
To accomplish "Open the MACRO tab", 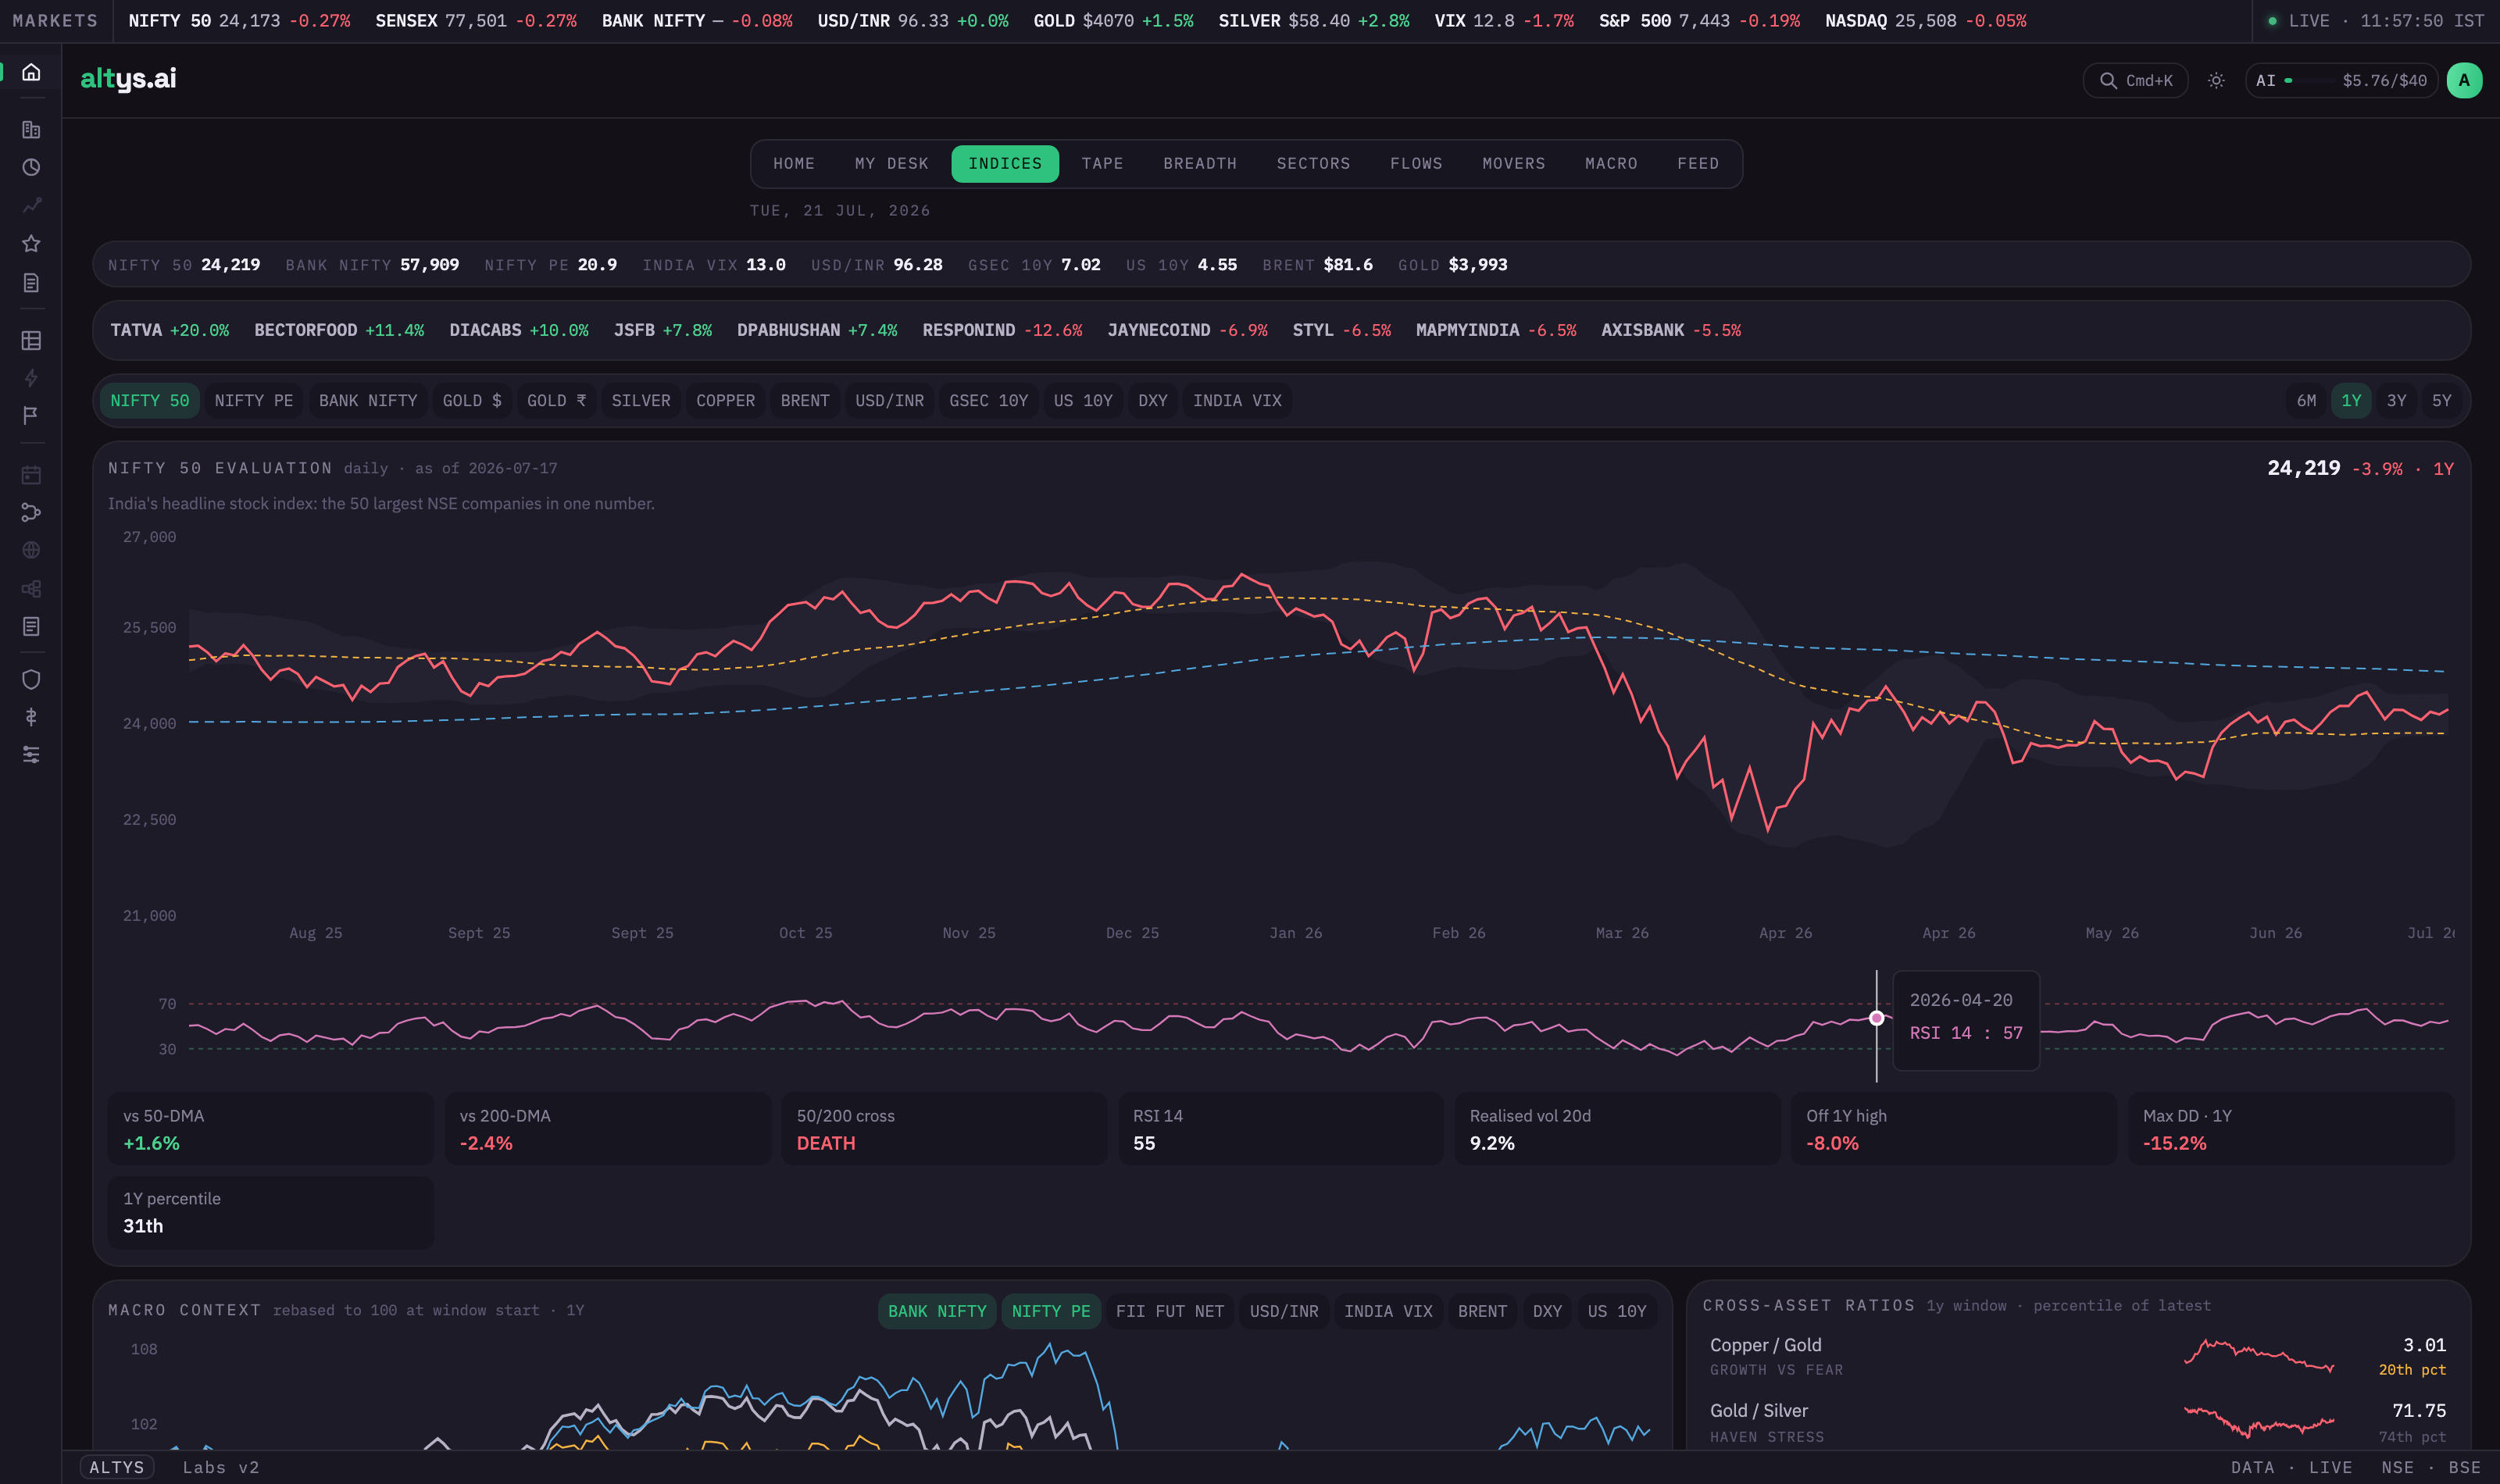I will click(1611, 164).
